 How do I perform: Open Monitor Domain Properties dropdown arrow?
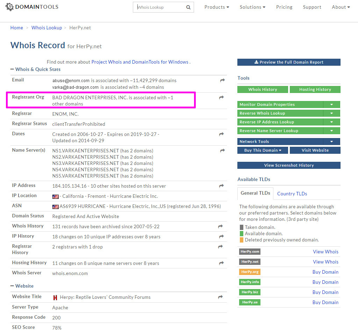(331, 104)
